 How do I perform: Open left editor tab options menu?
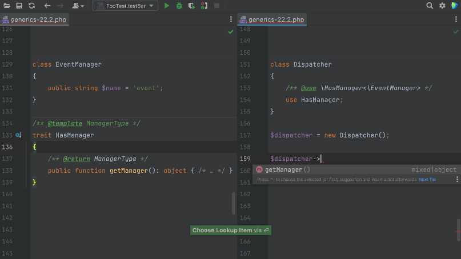pos(231,19)
